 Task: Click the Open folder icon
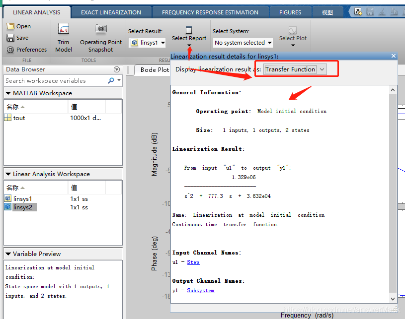coord(10,26)
